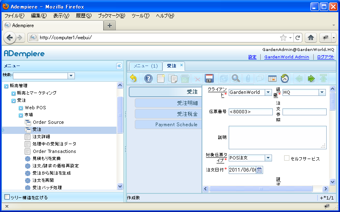Click the paperclip attachment toolbar icon
Image resolution: width=340 pixels, height=212 pixels.
(248, 78)
